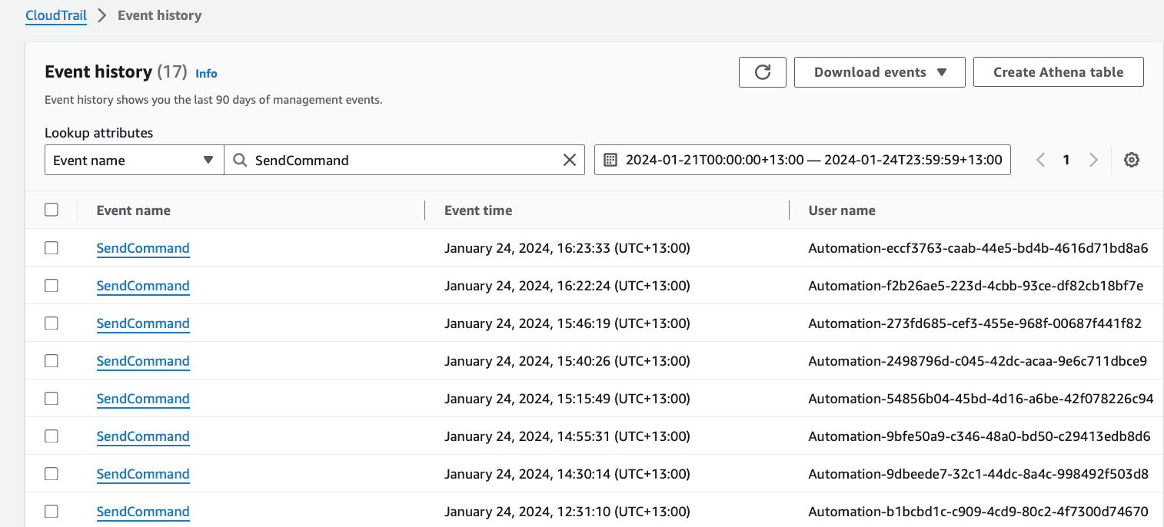Image resolution: width=1164 pixels, height=527 pixels.
Task: Open the SendCommand event from 15:40:26
Action: click(x=143, y=361)
